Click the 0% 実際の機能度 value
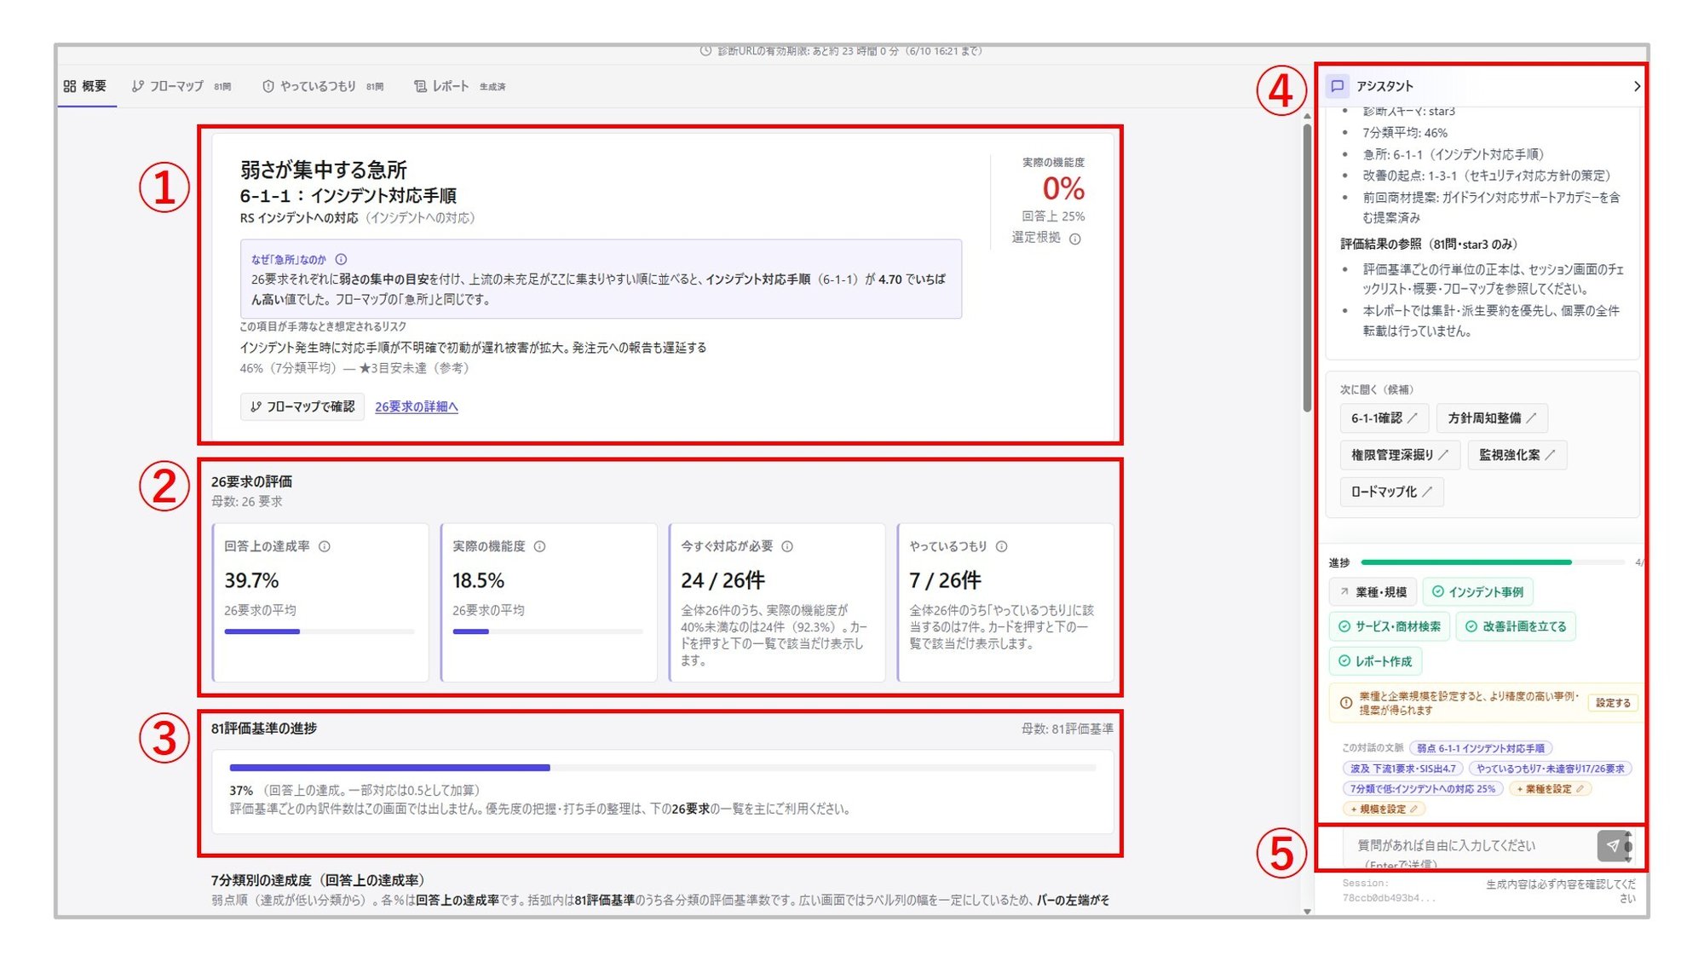 (1063, 187)
